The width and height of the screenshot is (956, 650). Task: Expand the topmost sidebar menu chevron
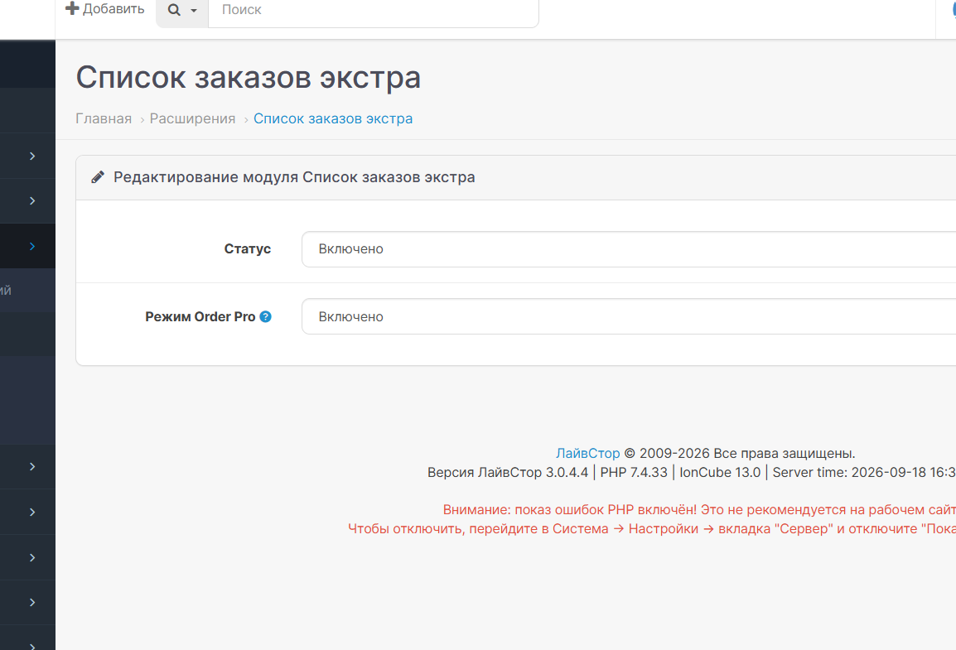tap(32, 156)
